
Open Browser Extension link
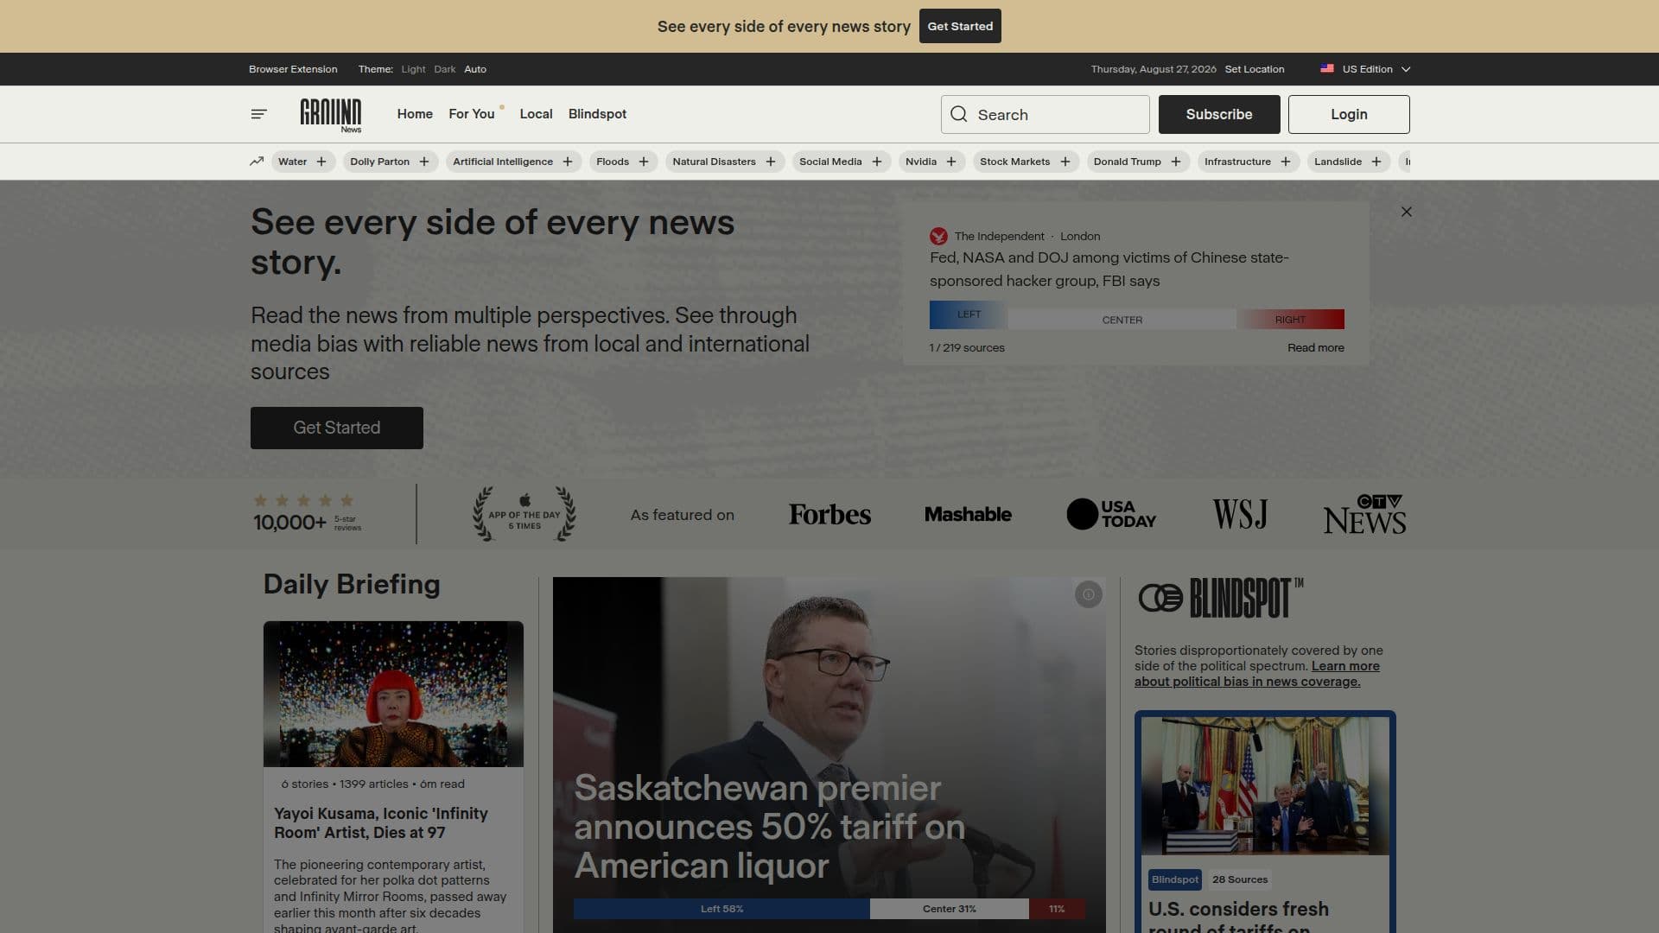[293, 69]
